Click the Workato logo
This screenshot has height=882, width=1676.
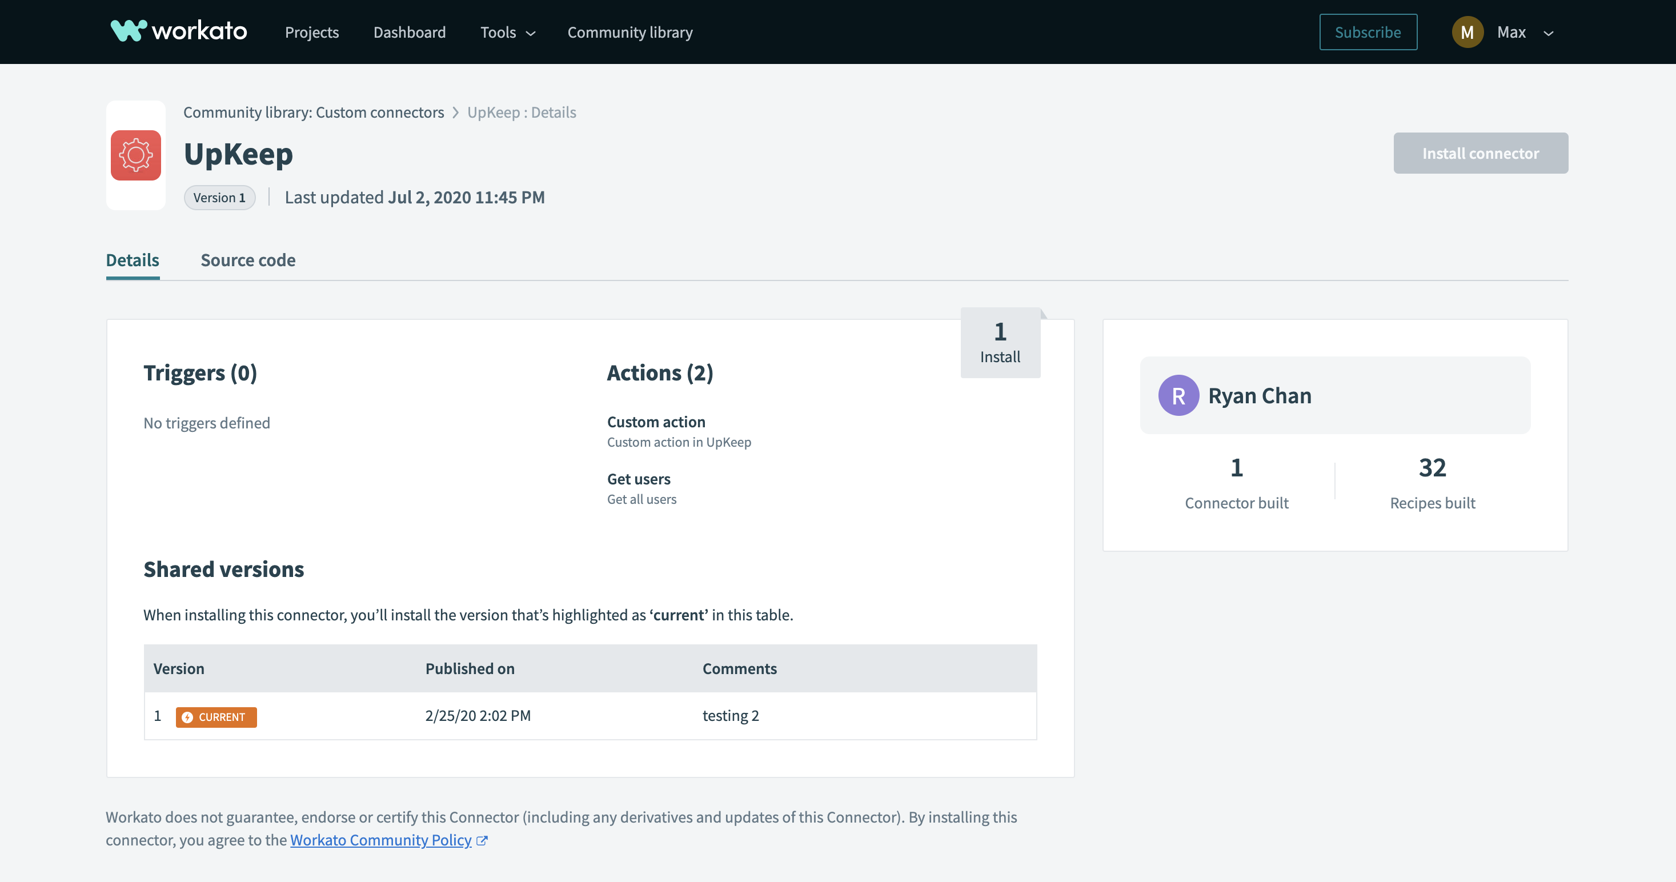pyautogui.click(x=179, y=31)
